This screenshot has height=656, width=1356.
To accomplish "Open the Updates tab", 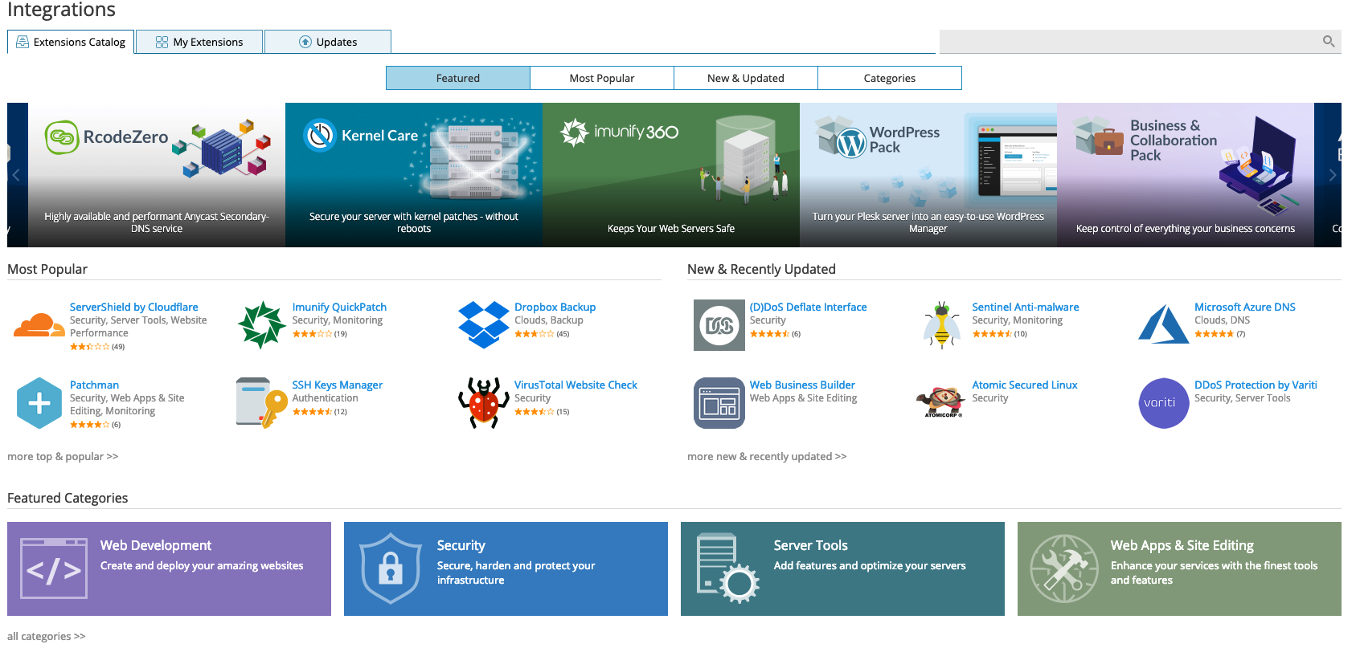I will click(328, 42).
